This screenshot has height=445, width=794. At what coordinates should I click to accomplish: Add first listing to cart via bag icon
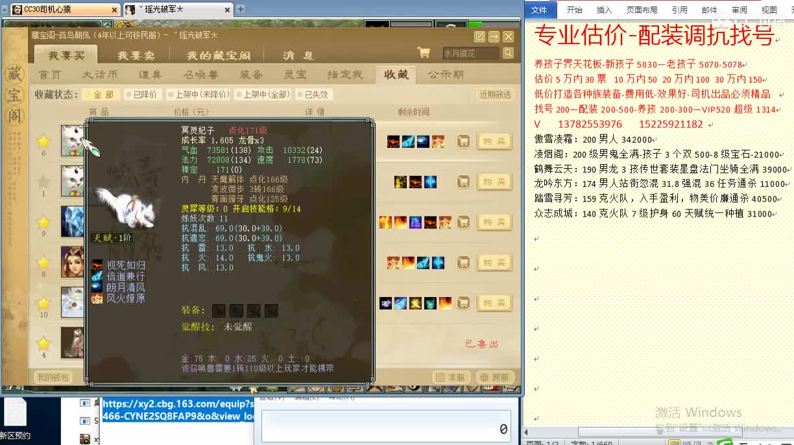463,141
